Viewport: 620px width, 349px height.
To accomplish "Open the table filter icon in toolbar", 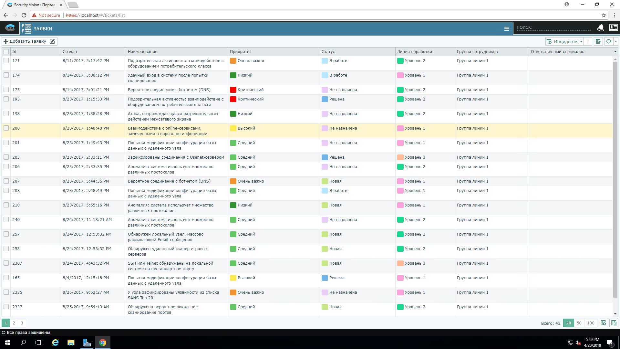I will point(598,41).
